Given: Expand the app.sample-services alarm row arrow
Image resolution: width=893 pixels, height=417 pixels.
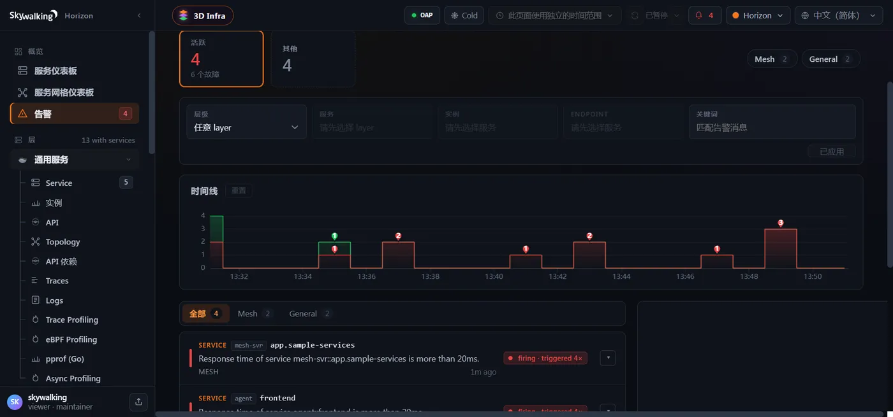Looking at the screenshot, I should [x=608, y=358].
